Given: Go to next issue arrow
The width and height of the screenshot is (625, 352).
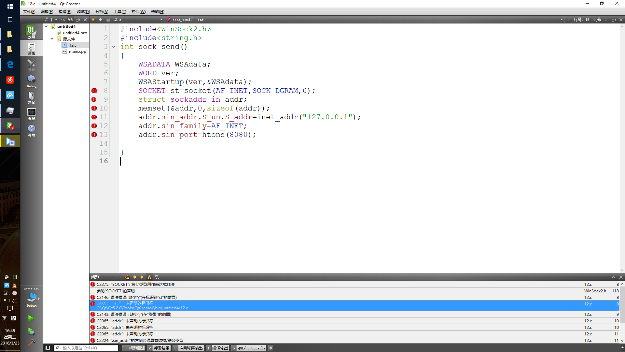Looking at the screenshot, I should coord(142,277).
